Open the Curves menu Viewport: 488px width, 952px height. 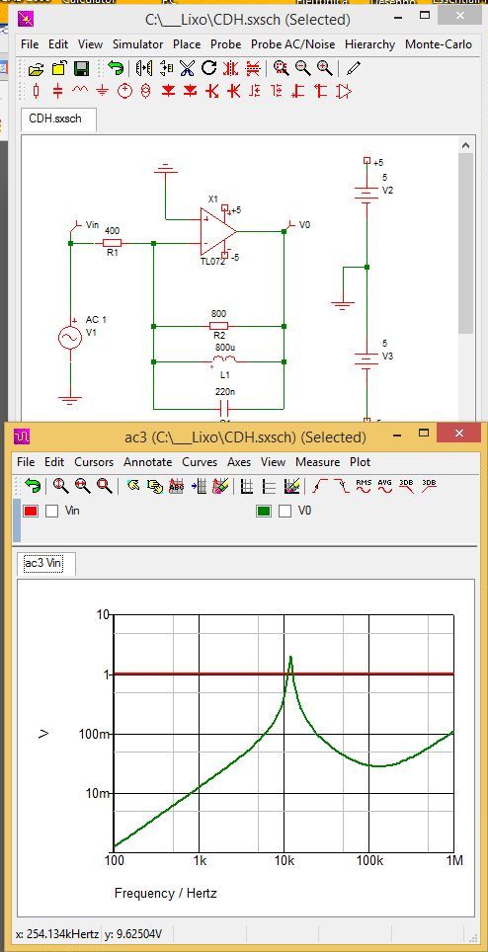click(x=200, y=462)
